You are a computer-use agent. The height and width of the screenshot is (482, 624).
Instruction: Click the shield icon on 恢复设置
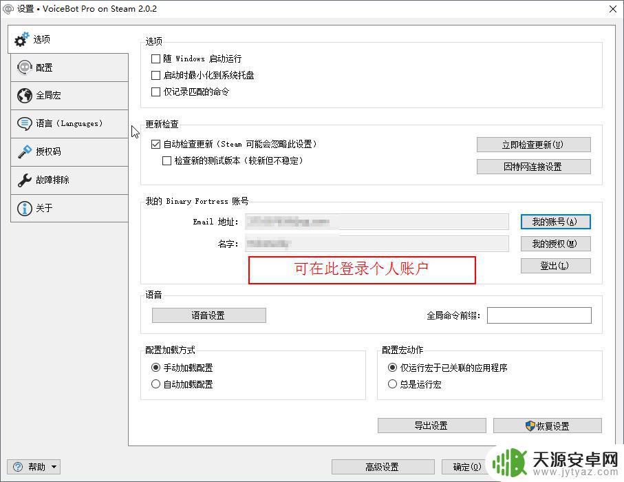coord(530,426)
